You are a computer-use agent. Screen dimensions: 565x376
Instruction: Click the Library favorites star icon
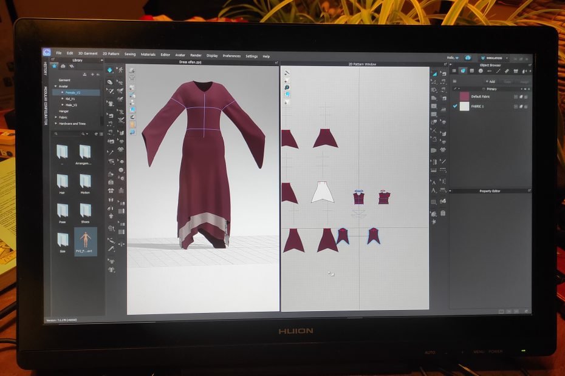pyautogui.click(x=54, y=65)
